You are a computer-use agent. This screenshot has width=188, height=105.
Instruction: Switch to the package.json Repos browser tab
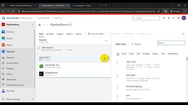coord(87,6)
